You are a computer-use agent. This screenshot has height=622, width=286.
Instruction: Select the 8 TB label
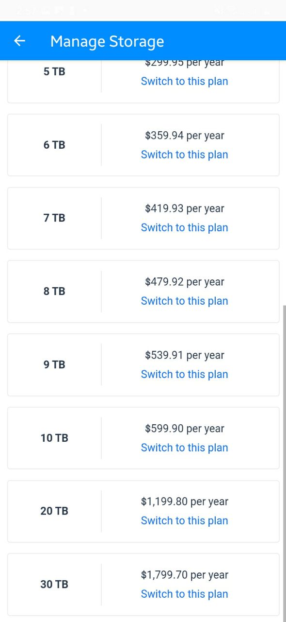[x=54, y=291]
